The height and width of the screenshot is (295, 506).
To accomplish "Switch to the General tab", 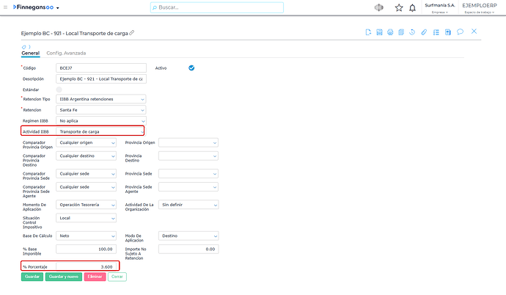I will pyautogui.click(x=30, y=54).
